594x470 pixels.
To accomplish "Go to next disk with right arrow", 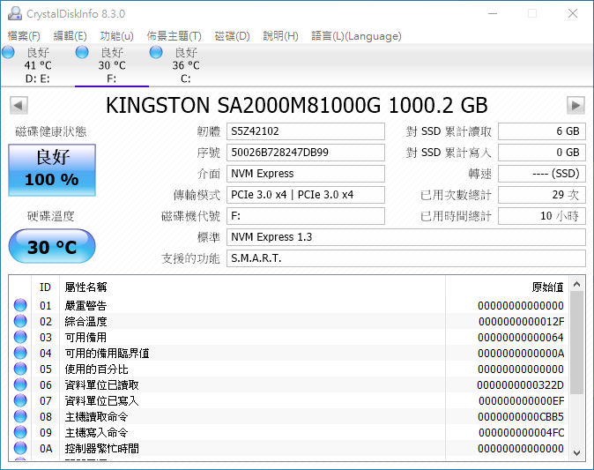I will click(x=575, y=105).
